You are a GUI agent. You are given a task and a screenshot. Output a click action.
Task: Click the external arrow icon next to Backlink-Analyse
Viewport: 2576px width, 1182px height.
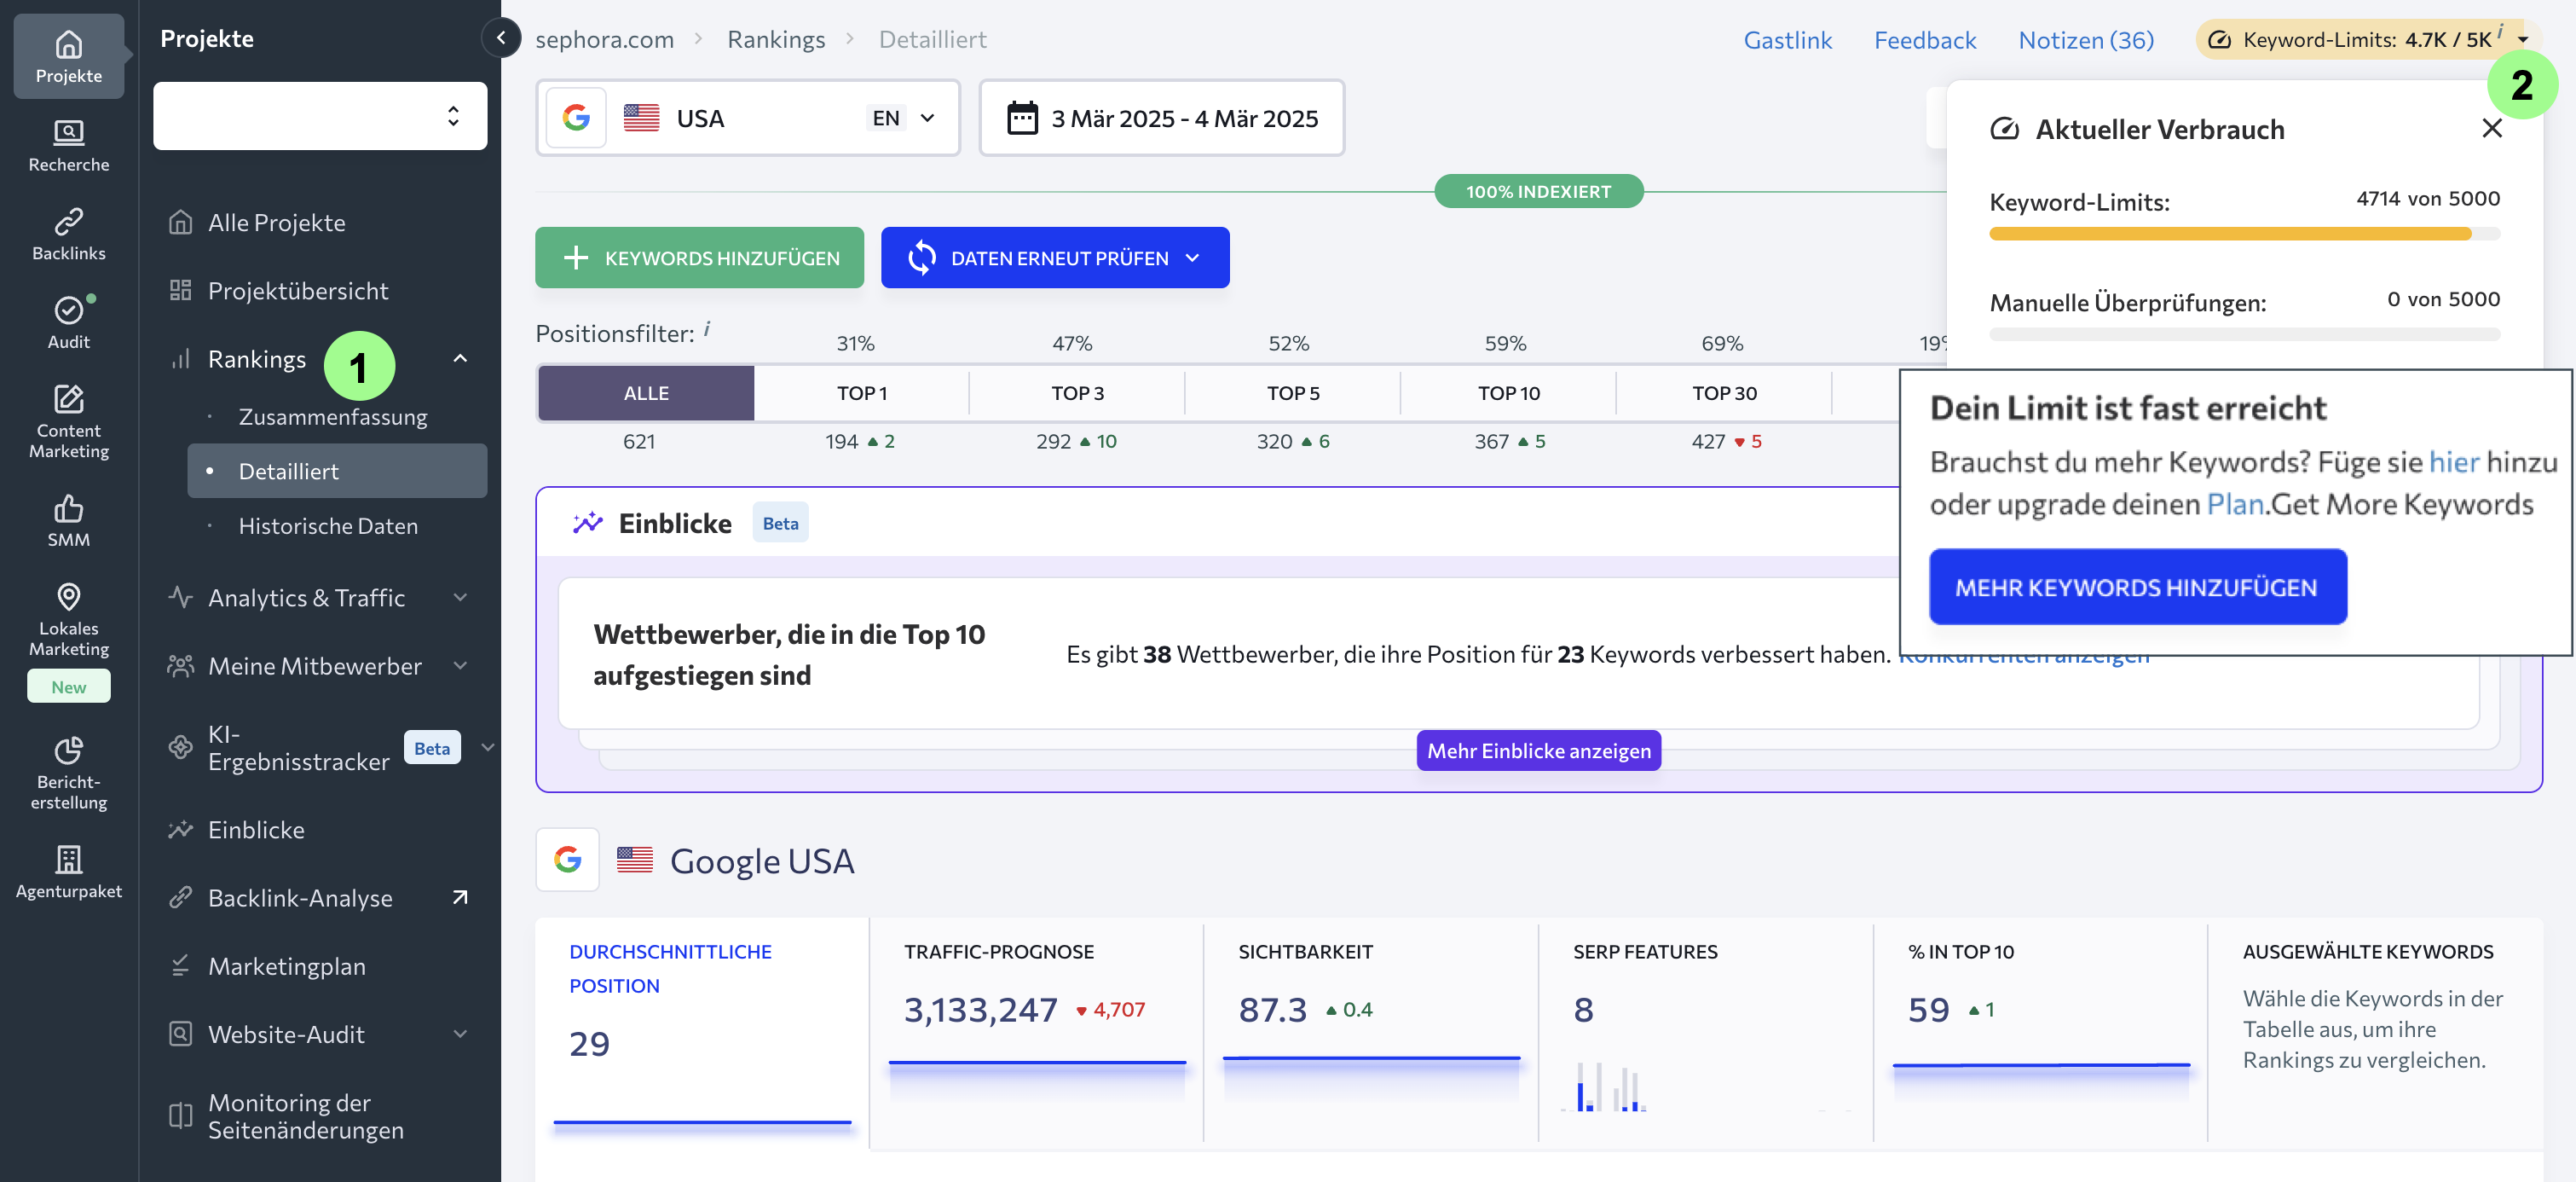pyautogui.click(x=460, y=897)
